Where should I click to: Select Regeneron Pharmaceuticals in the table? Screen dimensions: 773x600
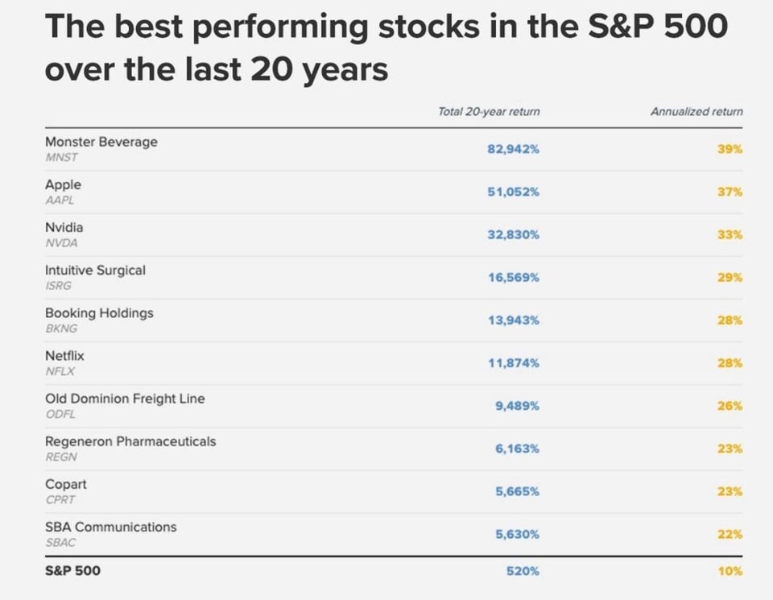click(130, 441)
